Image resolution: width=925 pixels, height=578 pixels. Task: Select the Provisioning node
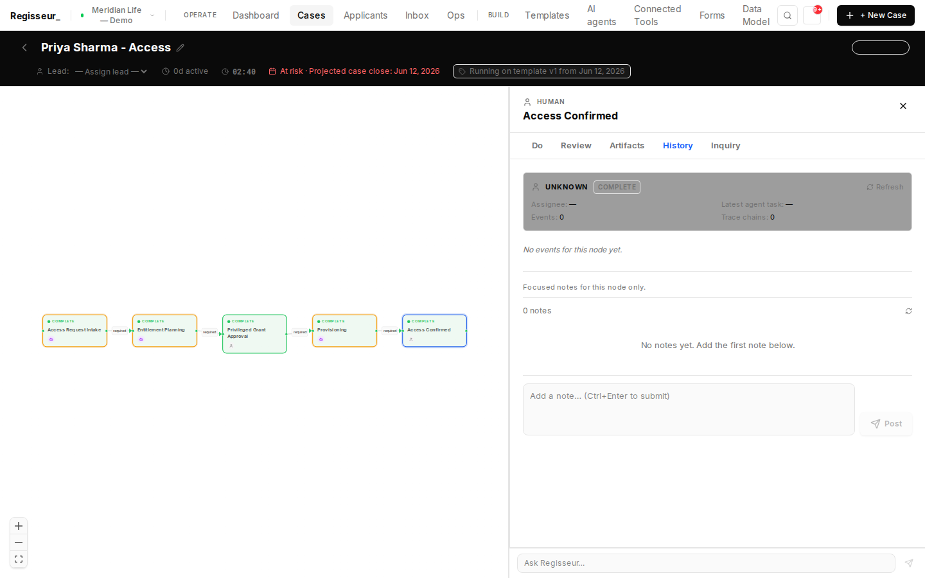point(344,331)
